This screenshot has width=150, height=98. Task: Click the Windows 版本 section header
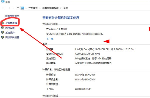[50, 24]
